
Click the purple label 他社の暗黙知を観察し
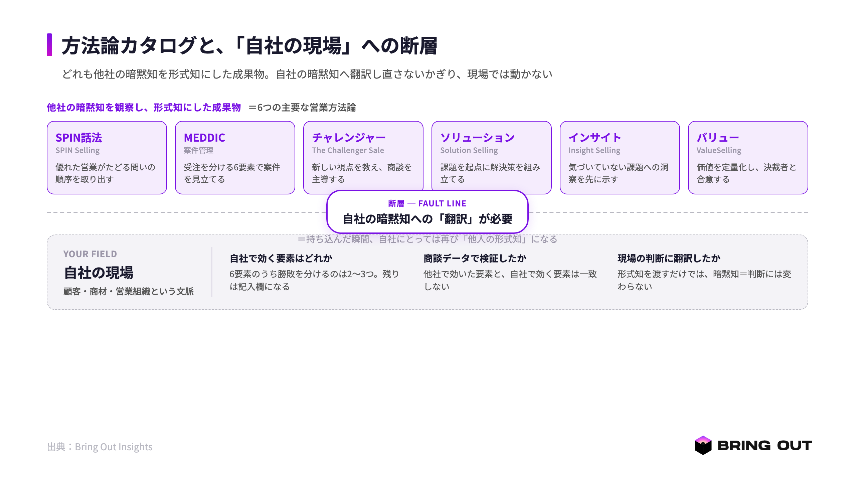point(144,108)
